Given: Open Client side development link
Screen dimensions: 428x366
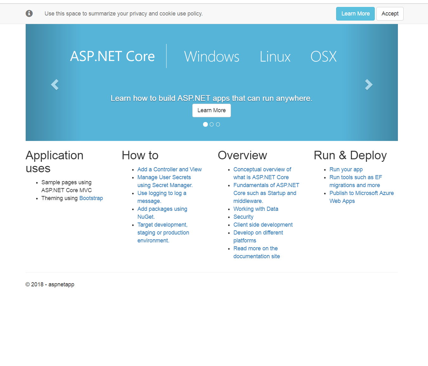Looking at the screenshot, I should (x=263, y=225).
